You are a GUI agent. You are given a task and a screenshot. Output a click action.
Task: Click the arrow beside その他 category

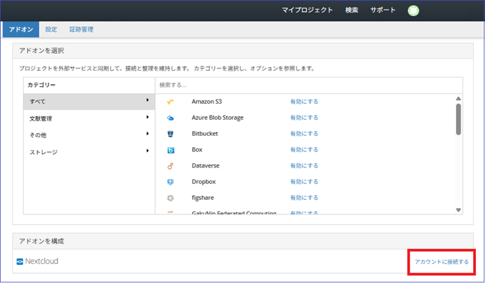click(148, 134)
